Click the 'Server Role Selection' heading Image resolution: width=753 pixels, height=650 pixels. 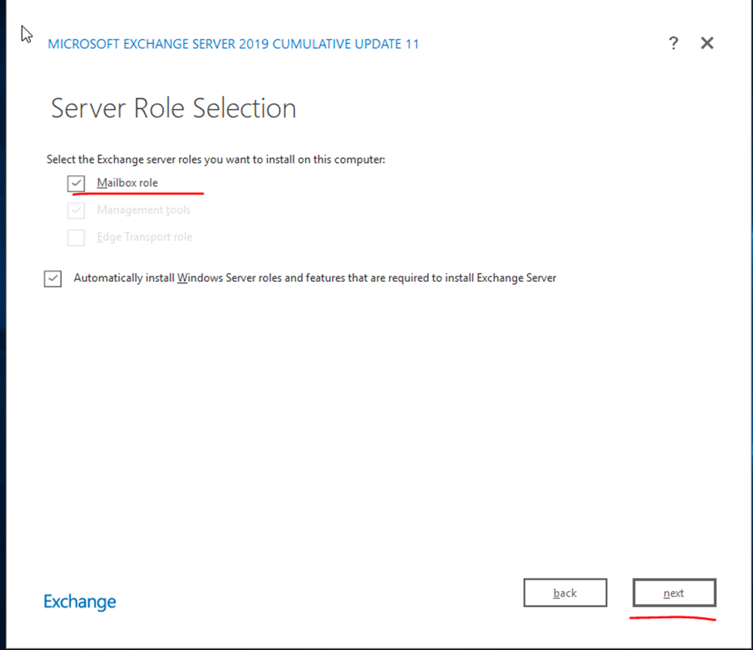point(173,108)
